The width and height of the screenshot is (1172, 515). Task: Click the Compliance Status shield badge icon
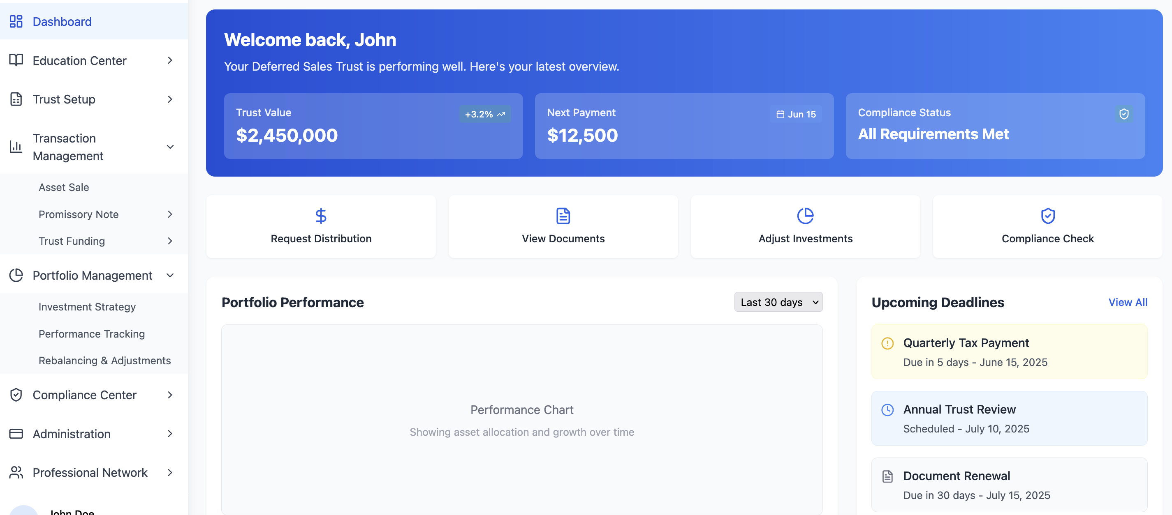[x=1123, y=114]
